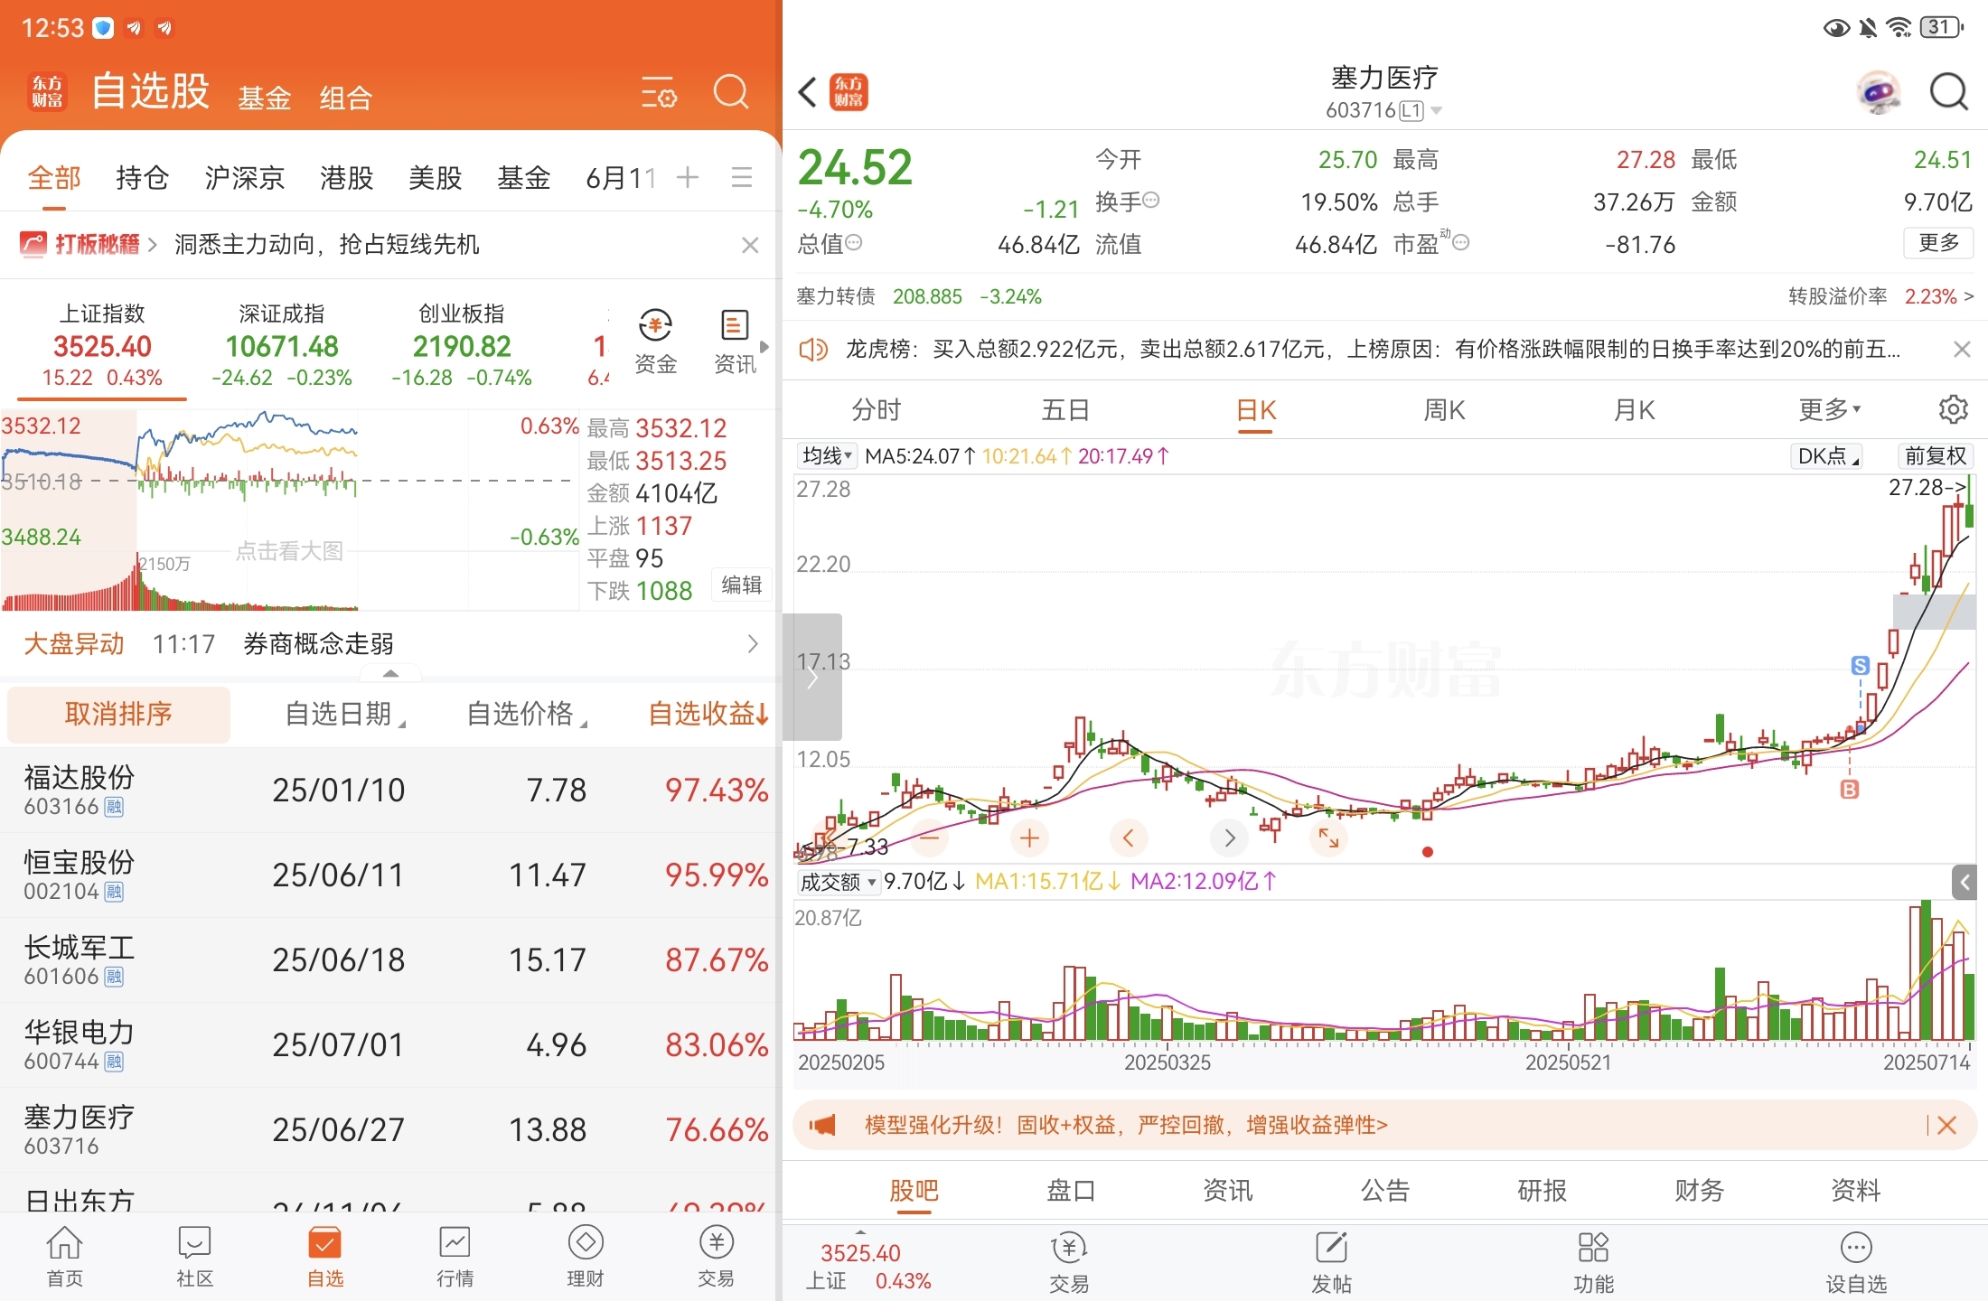
Task: Open 基金 tab in orange header
Action: pyautogui.click(x=265, y=98)
